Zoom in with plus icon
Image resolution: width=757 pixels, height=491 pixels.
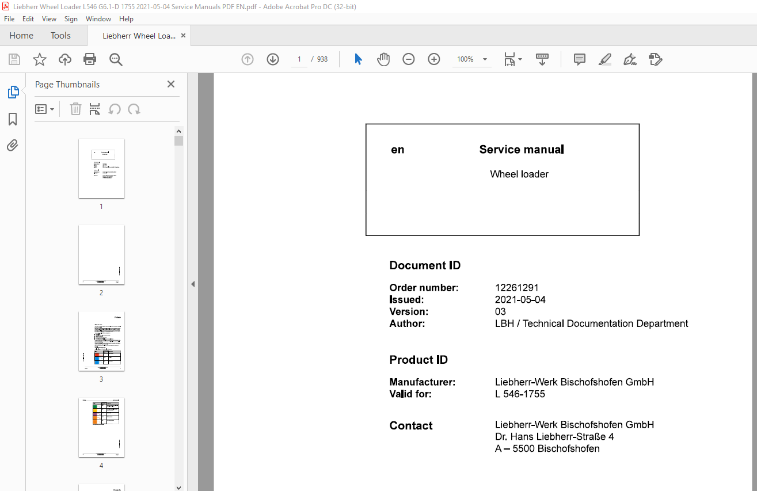(x=434, y=59)
